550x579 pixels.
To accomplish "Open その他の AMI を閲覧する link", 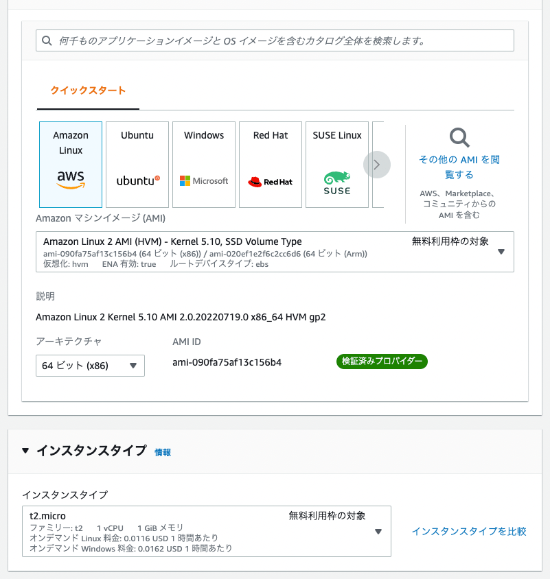I will [459, 167].
